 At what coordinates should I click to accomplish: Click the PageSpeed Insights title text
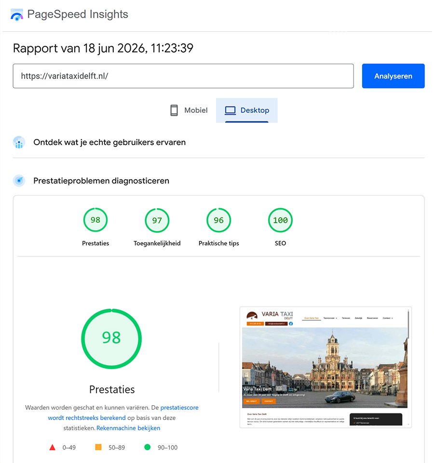[78, 14]
